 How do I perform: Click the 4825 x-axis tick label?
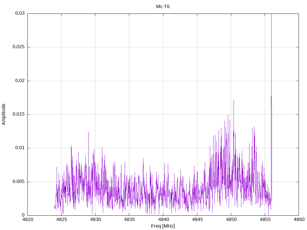(61, 220)
